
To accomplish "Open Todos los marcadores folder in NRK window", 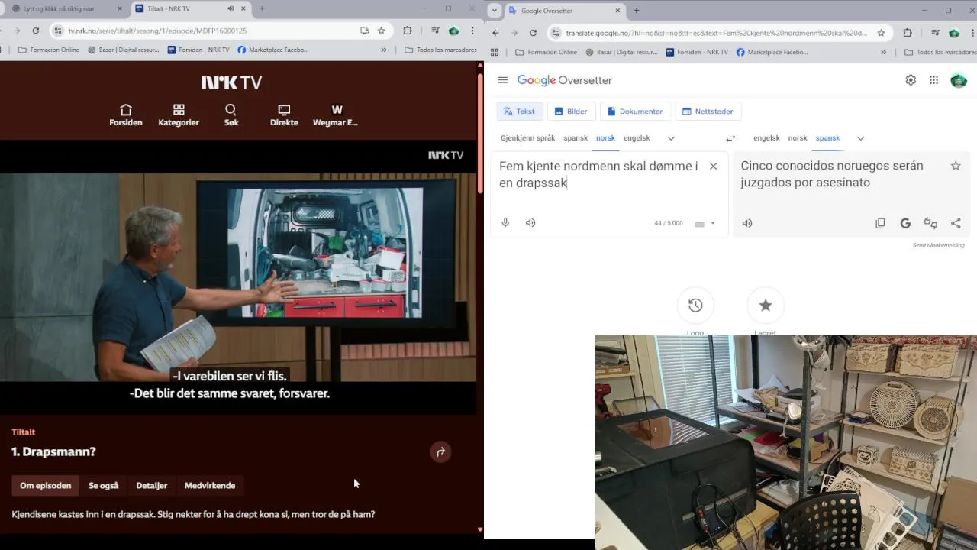I will pos(441,50).
